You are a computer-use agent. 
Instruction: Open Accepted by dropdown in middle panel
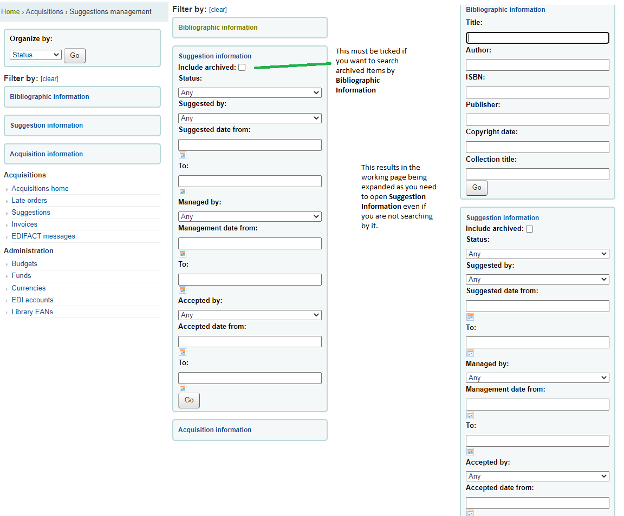tap(250, 315)
